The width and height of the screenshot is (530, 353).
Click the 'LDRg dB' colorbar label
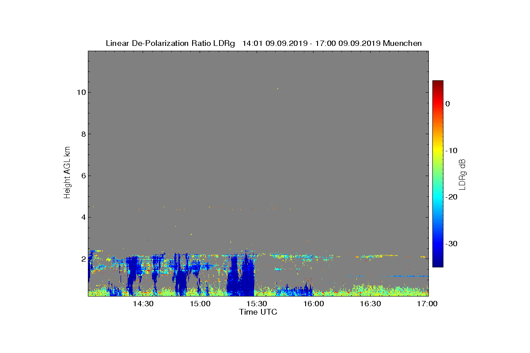pos(462,174)
